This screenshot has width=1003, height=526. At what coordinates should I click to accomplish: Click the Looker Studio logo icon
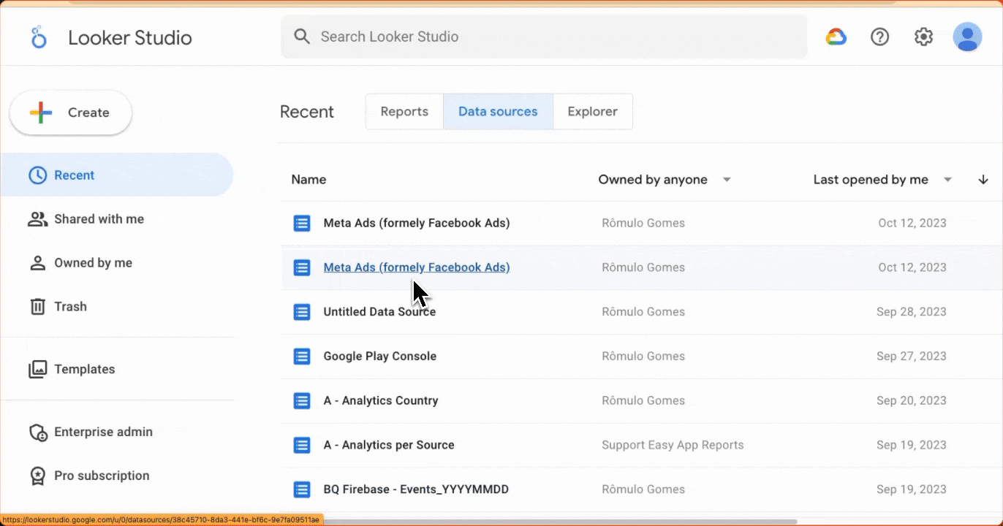point(39,37)
